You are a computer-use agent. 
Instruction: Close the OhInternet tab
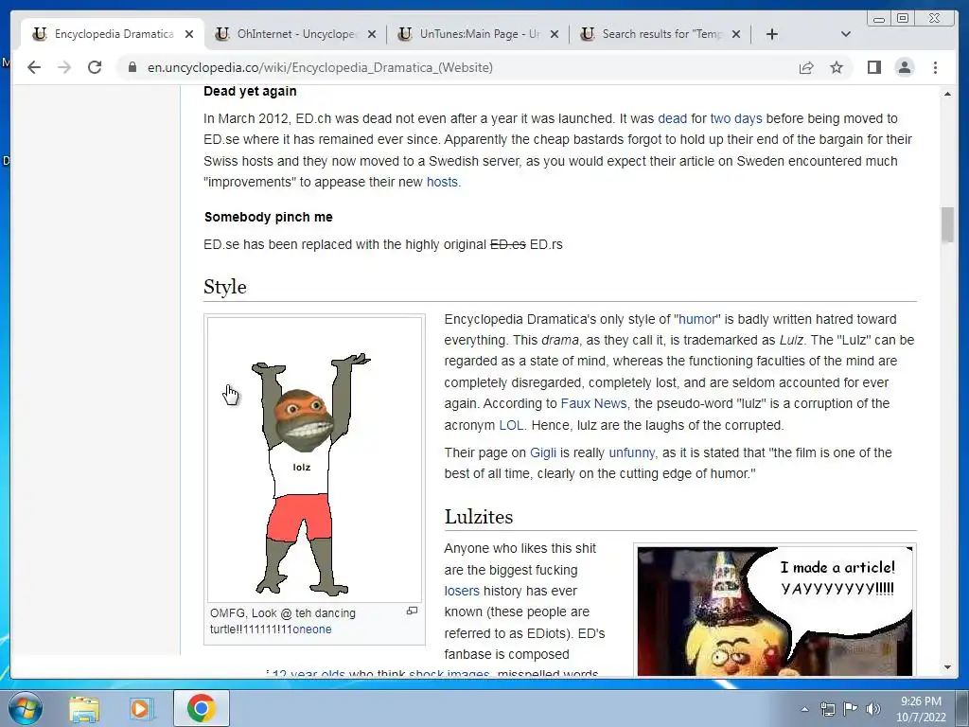(x=371, y=34)
